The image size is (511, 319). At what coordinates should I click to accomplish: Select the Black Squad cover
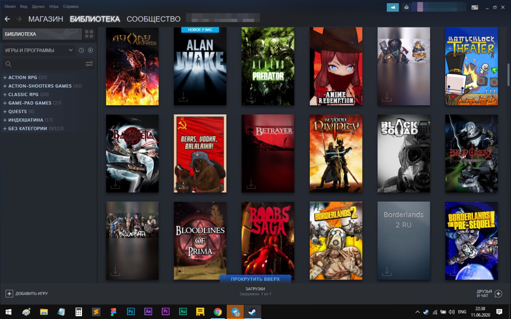click(404, 154)
